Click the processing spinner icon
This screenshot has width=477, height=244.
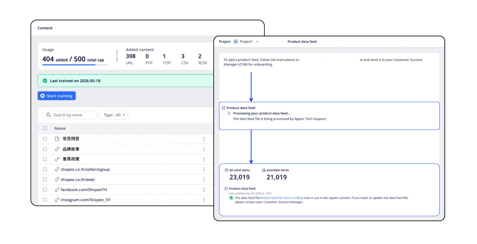pos(229,113)
